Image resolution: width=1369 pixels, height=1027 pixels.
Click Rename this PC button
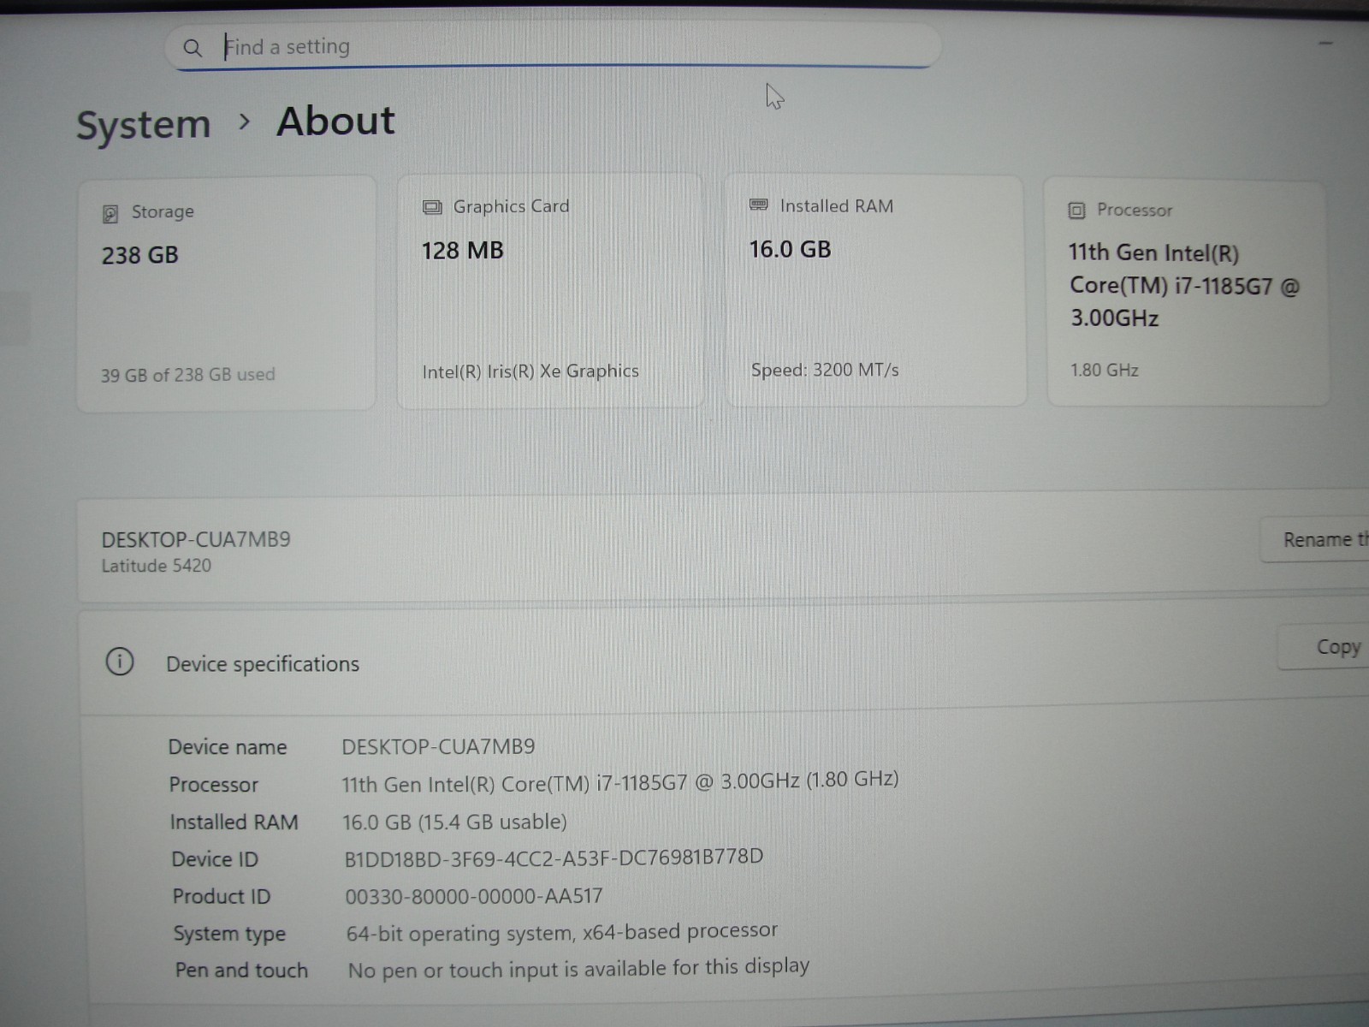[1315, 540]
